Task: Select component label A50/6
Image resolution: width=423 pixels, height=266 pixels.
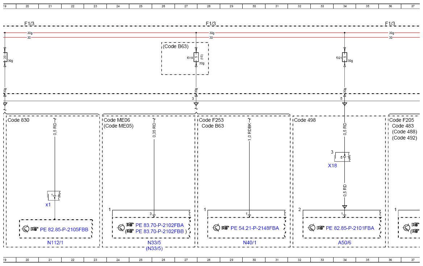Action: 344,243
